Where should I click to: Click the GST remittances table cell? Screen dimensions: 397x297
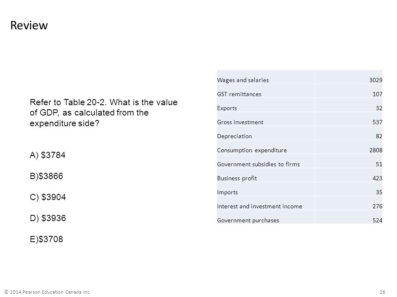click(239, 94)
